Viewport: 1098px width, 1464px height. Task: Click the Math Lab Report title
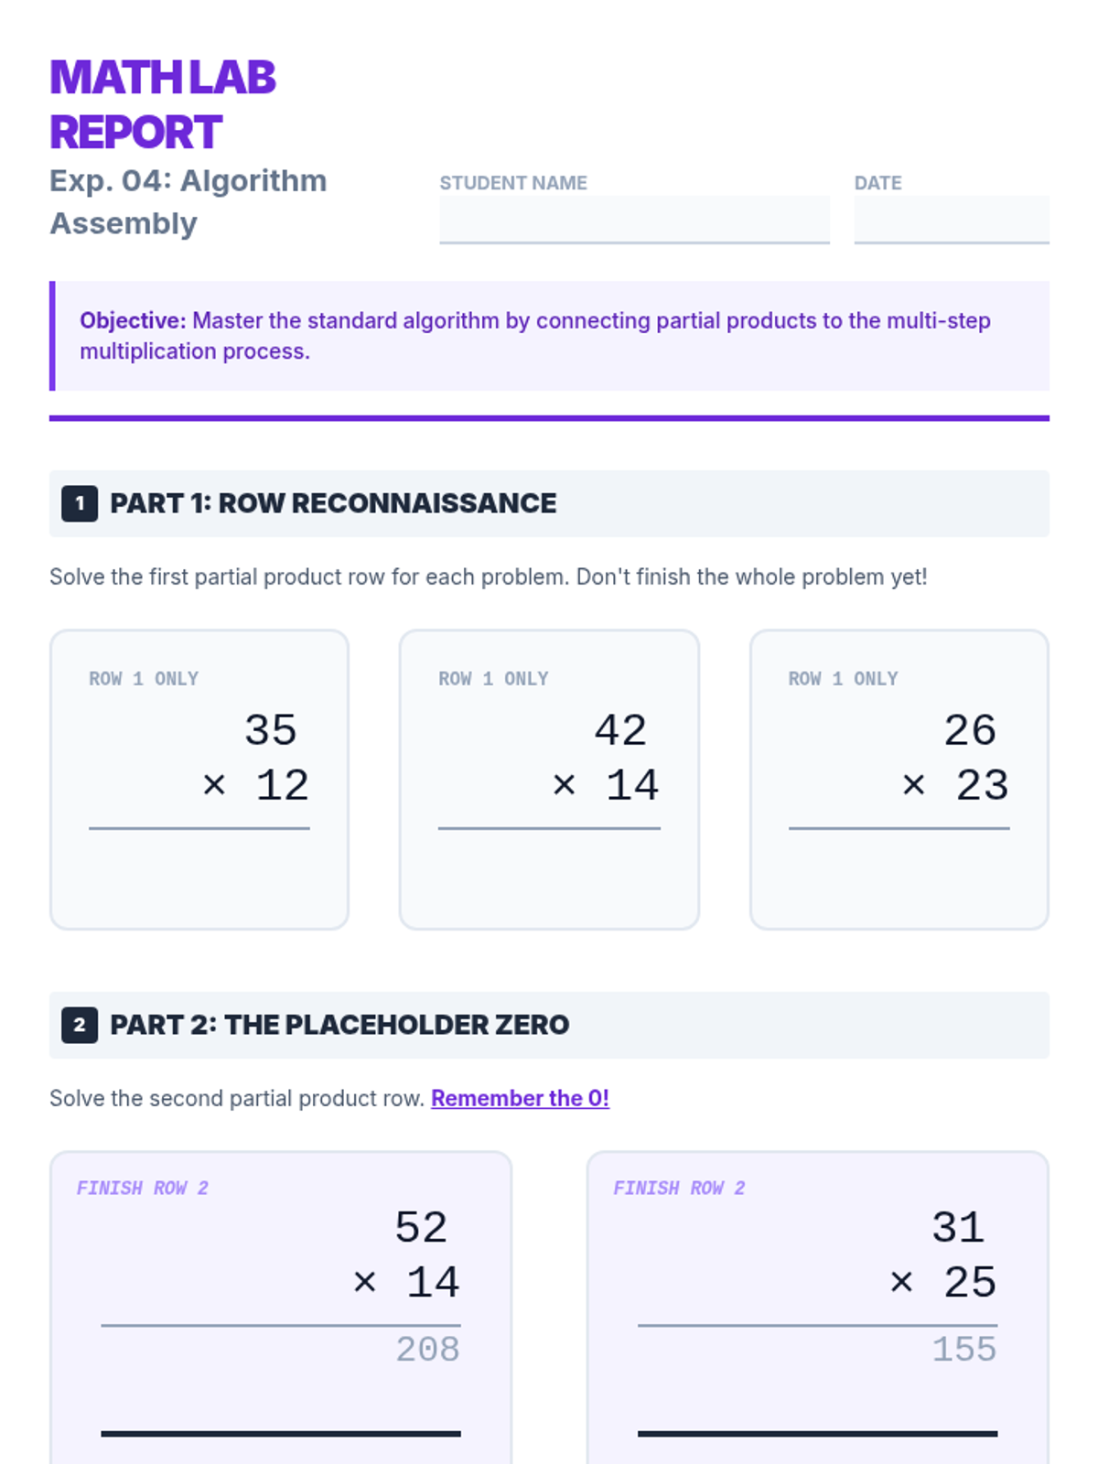pyautogui.click(x=163, y=104)
